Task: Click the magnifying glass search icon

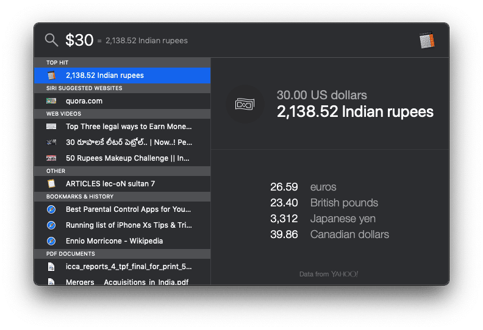Action: (52, 40)
